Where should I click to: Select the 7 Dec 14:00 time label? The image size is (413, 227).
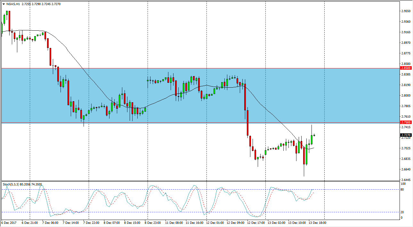[70, 223]
